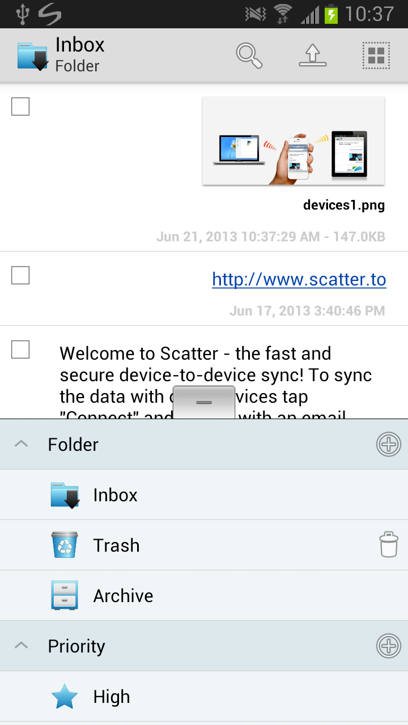Select the Inbox folder icon in the list
This screenshot has height=725, width=408.
pos(64,494)
